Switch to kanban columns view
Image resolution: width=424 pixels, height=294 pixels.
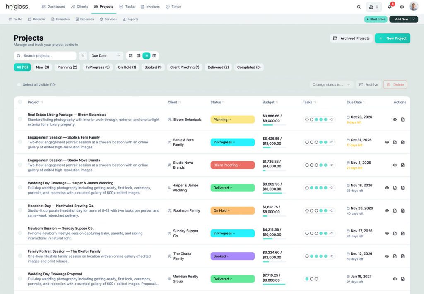(x=154, y=56)
